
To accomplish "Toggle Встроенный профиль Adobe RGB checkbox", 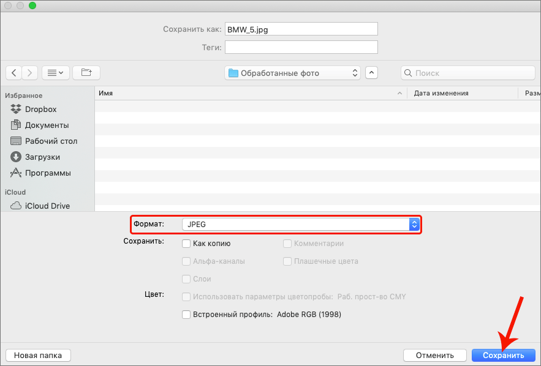I will click(x=186, y=315).
